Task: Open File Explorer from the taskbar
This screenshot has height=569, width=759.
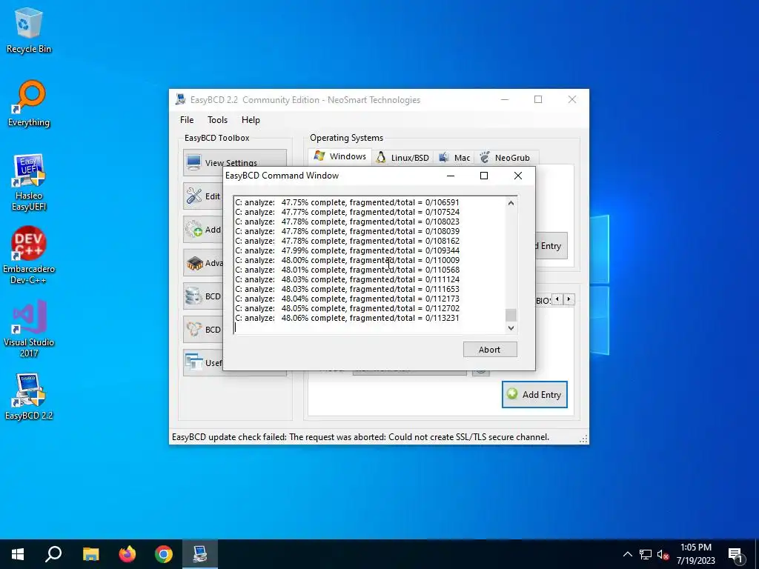Action: (x=90, y=554)
